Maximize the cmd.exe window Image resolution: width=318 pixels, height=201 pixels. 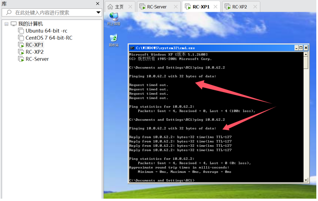click(301, 48)
